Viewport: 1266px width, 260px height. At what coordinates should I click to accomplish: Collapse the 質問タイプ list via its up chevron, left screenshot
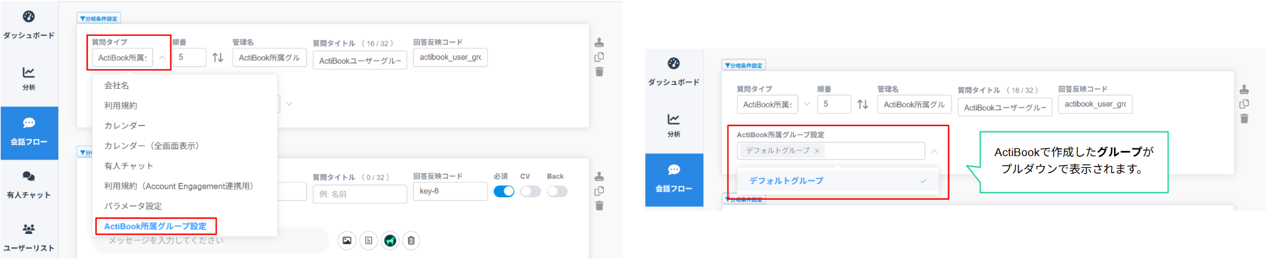(162, 57)
